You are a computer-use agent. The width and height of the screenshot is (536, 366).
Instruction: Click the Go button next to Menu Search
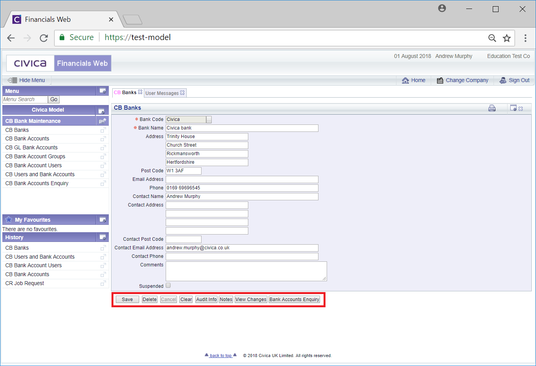54,100
